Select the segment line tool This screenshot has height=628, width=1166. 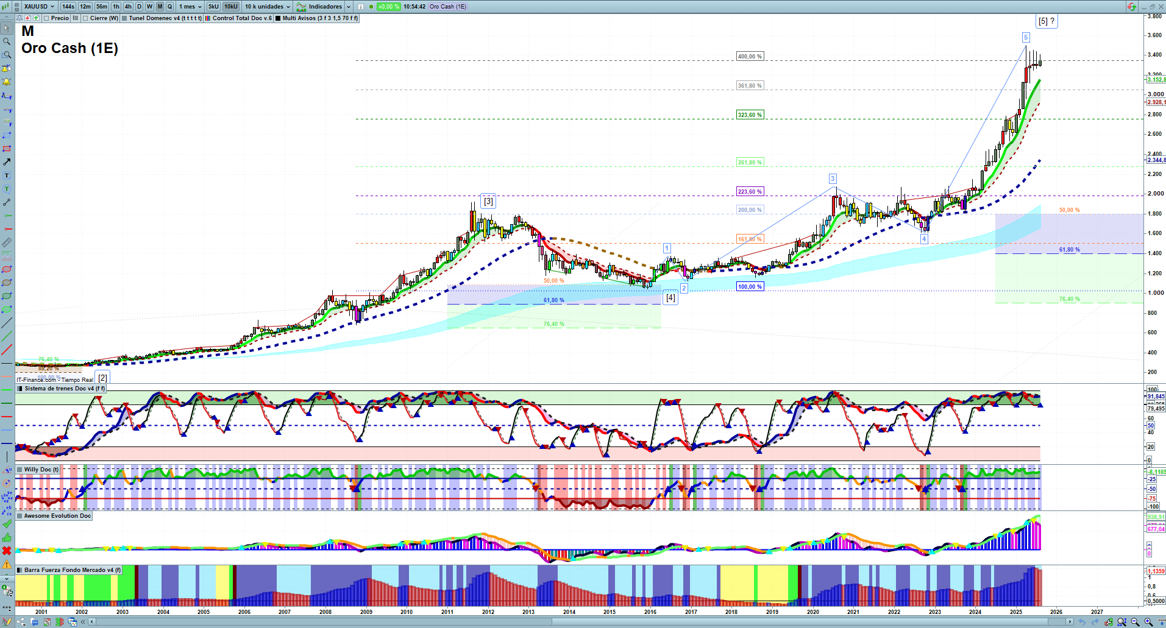click(x=7, y=202)
